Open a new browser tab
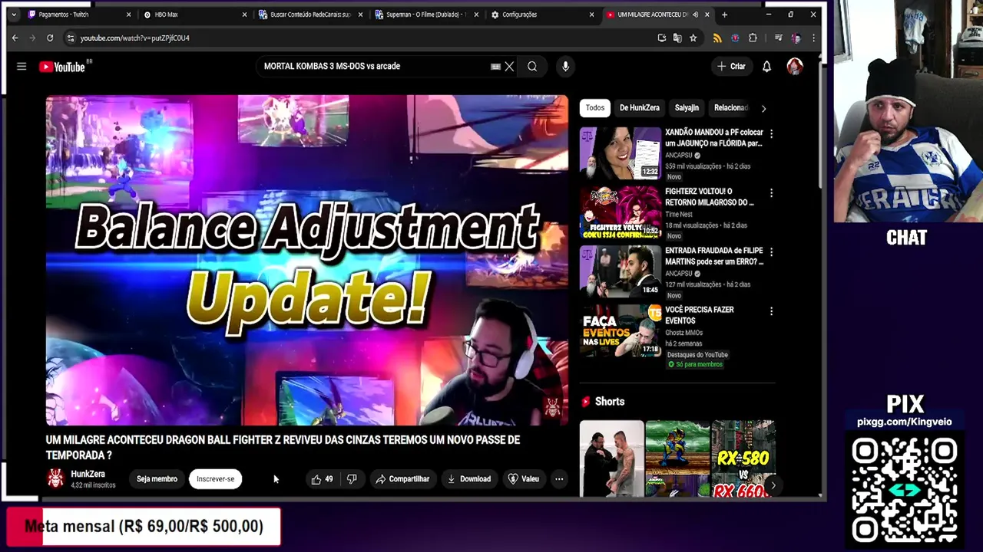Image resolution: width=983 pixels, height=552 pixels. (x=724, y=15)
